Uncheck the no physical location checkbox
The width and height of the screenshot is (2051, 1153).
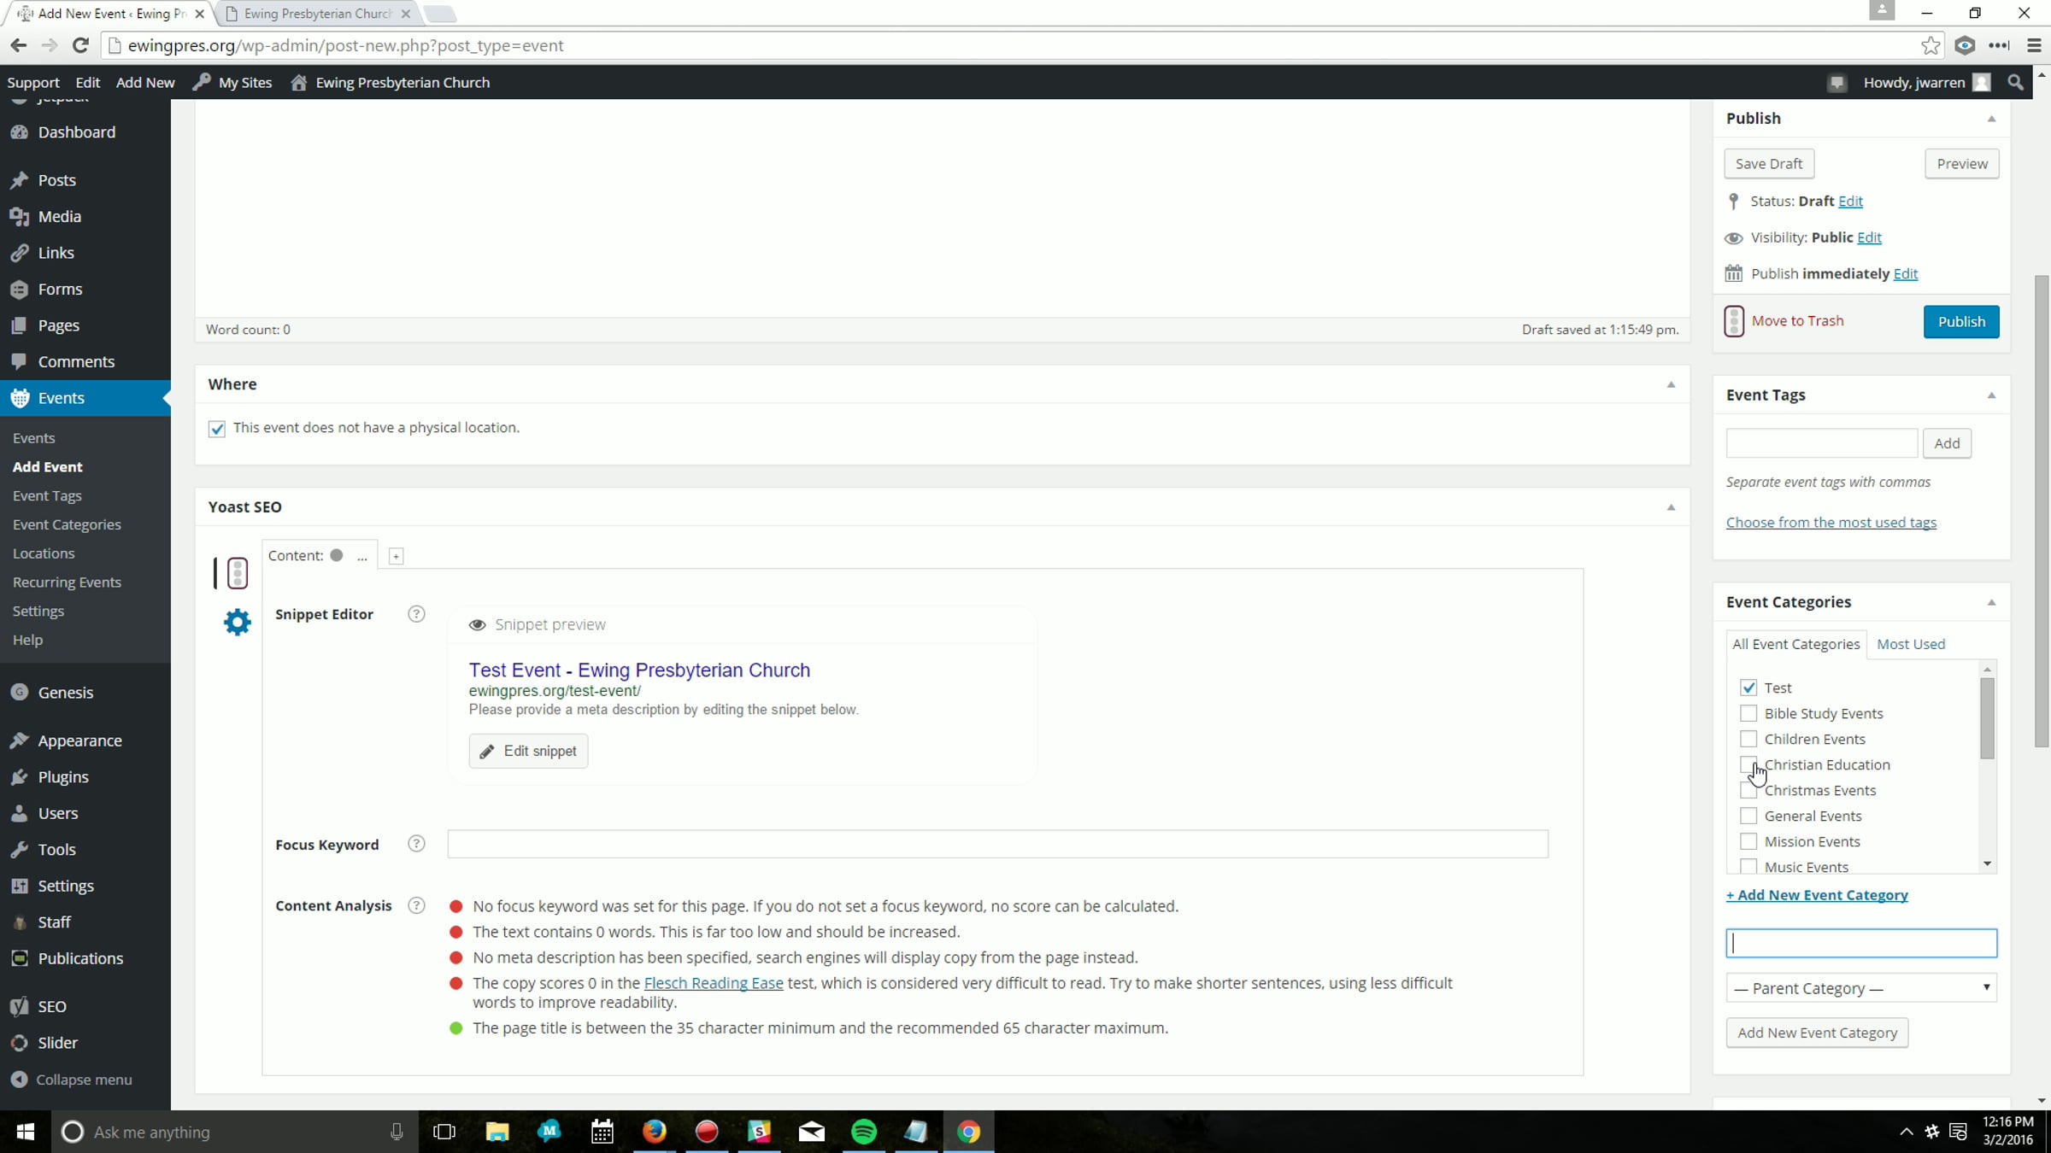[x=217, y=429]
